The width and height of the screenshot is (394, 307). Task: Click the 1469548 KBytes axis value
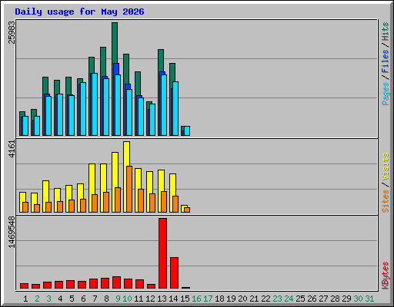(12, 233)
